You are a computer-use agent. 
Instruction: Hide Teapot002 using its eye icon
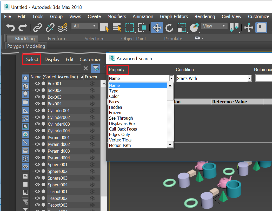[37, 198]
